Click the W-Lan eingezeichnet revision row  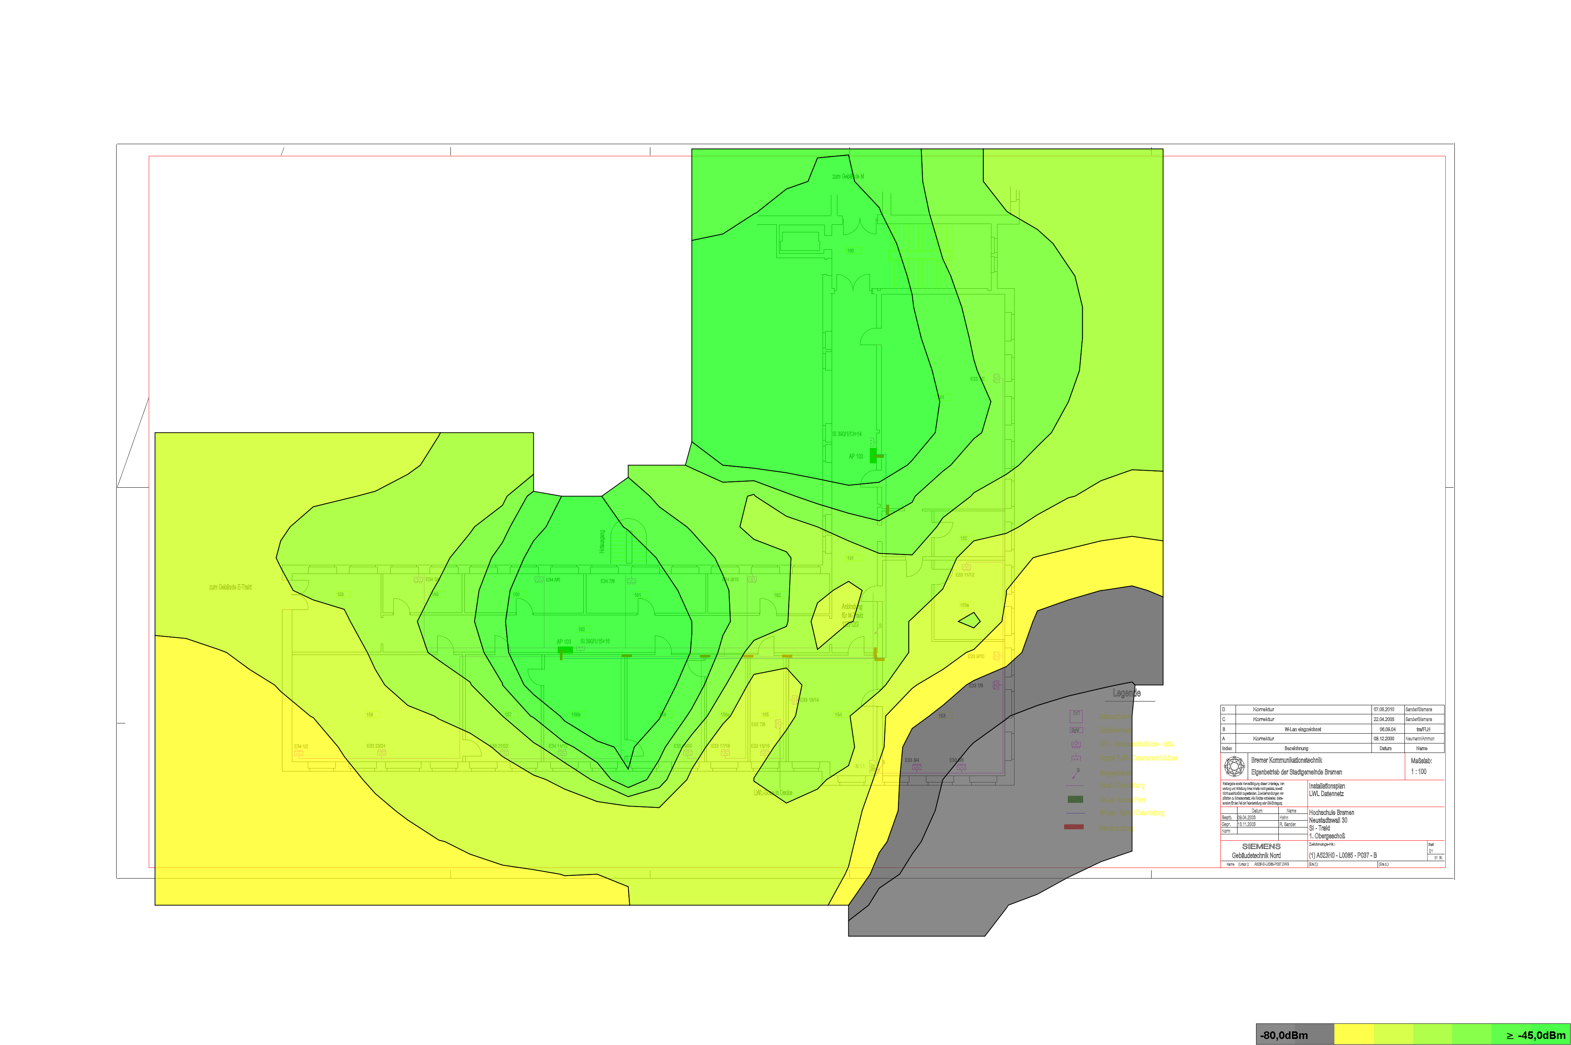1302,729
